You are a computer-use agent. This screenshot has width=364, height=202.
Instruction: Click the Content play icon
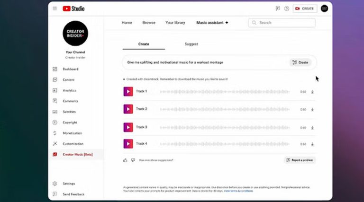(55, 79)
